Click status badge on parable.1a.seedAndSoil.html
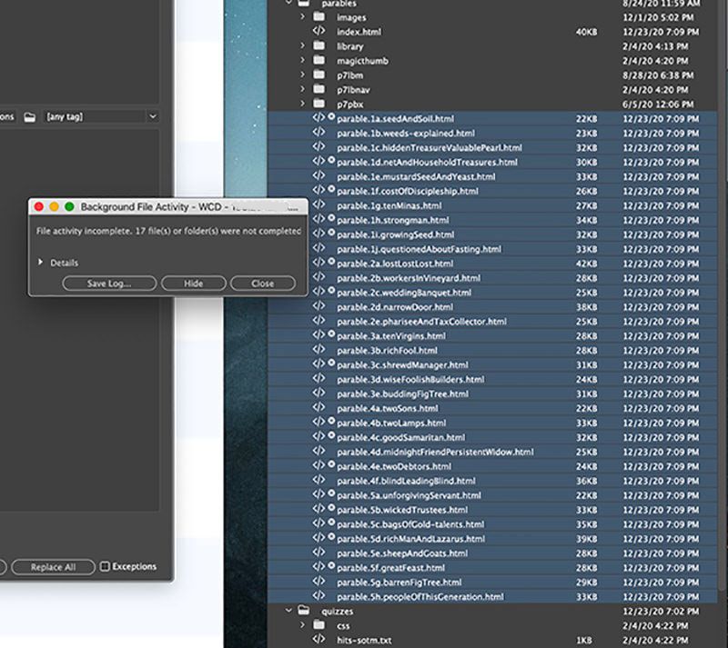Image resolution: width=728 pixels, height=648 pixels. (x=330, y=118)
